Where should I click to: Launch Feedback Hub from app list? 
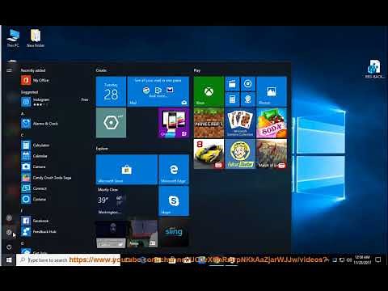55,231
